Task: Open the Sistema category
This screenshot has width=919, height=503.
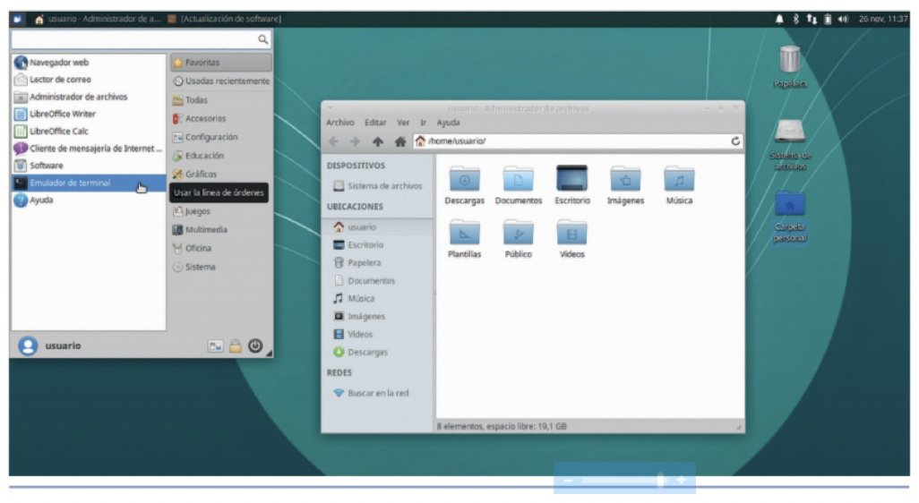Action: click(x=221, y=267)
